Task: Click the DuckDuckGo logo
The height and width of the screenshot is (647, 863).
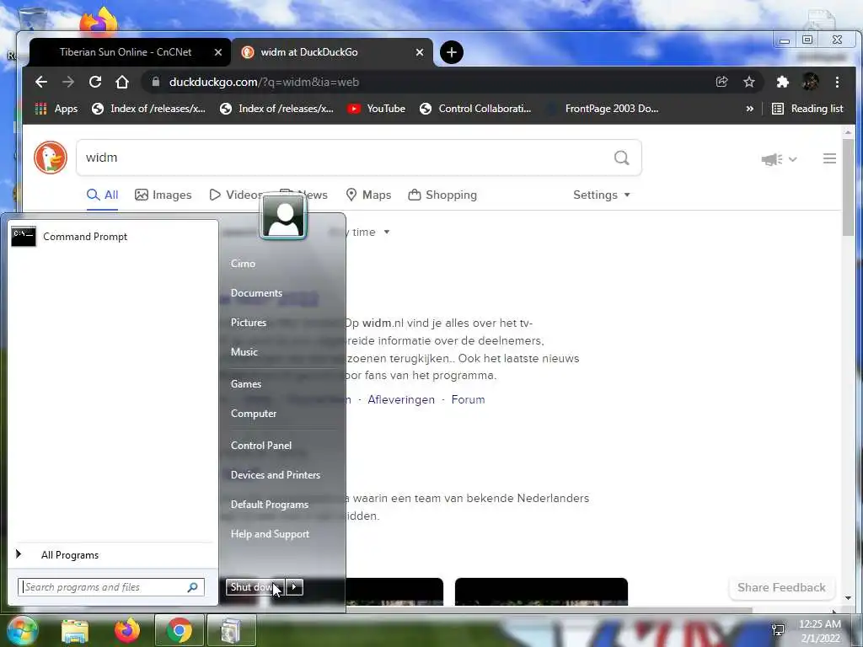Action: click(50, 158)
